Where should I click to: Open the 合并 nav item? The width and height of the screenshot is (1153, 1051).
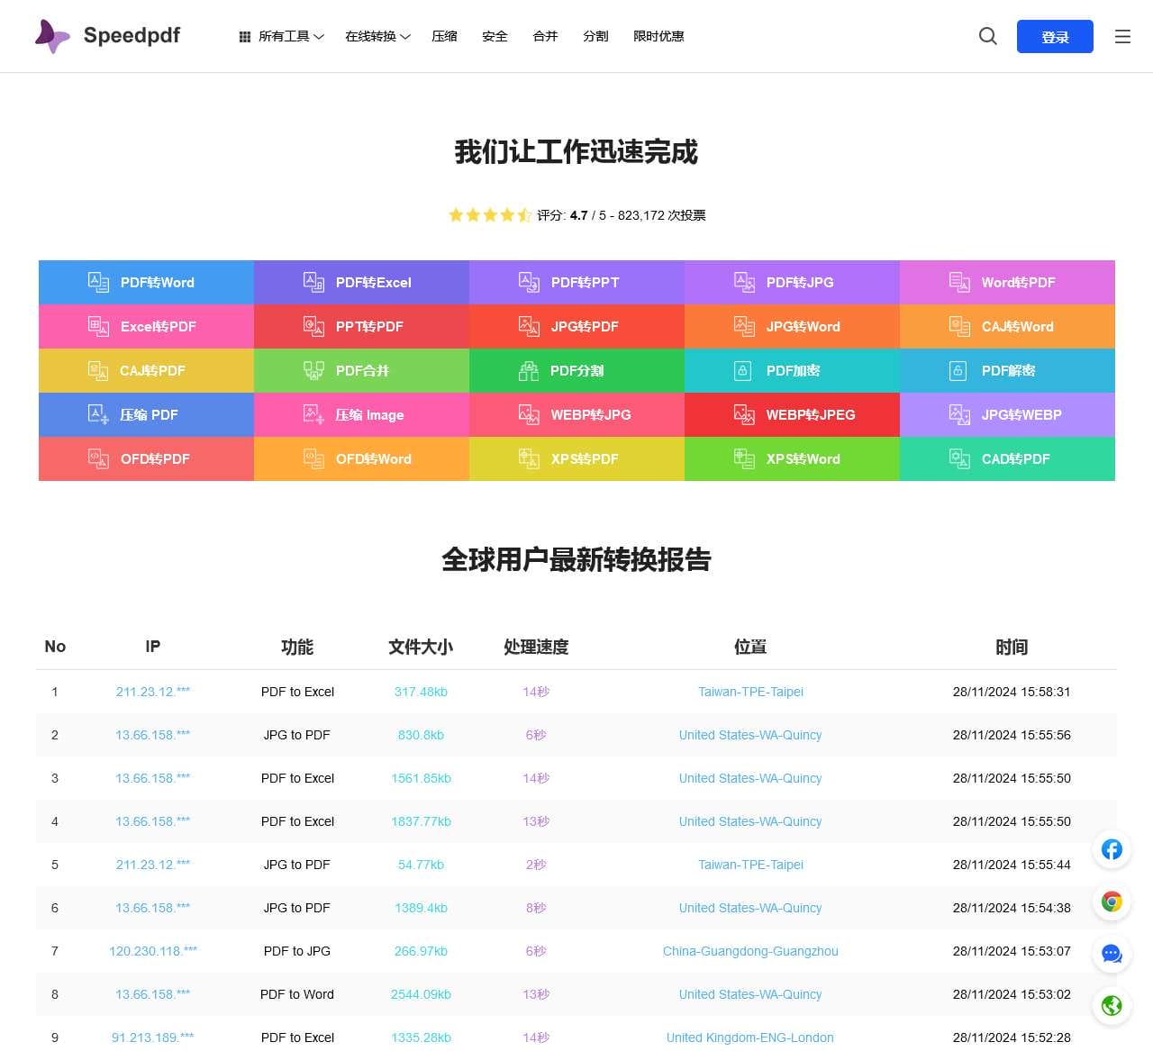click(545, 36)
